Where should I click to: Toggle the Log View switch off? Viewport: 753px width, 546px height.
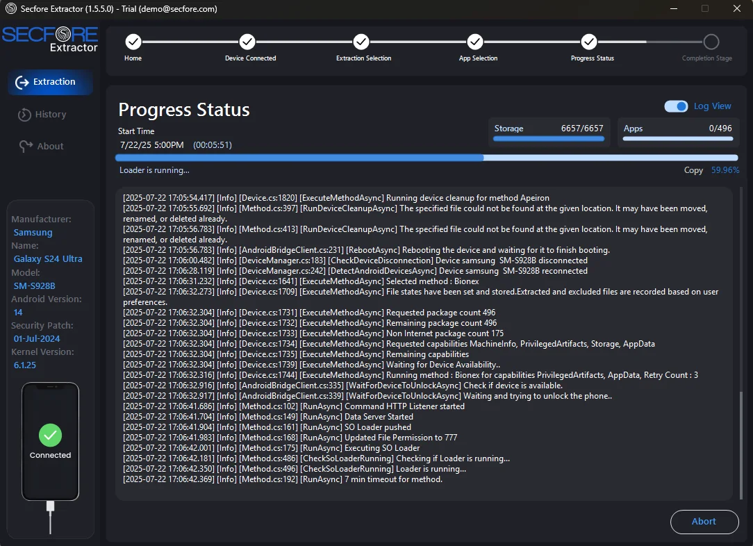click(x=676, y=106)
